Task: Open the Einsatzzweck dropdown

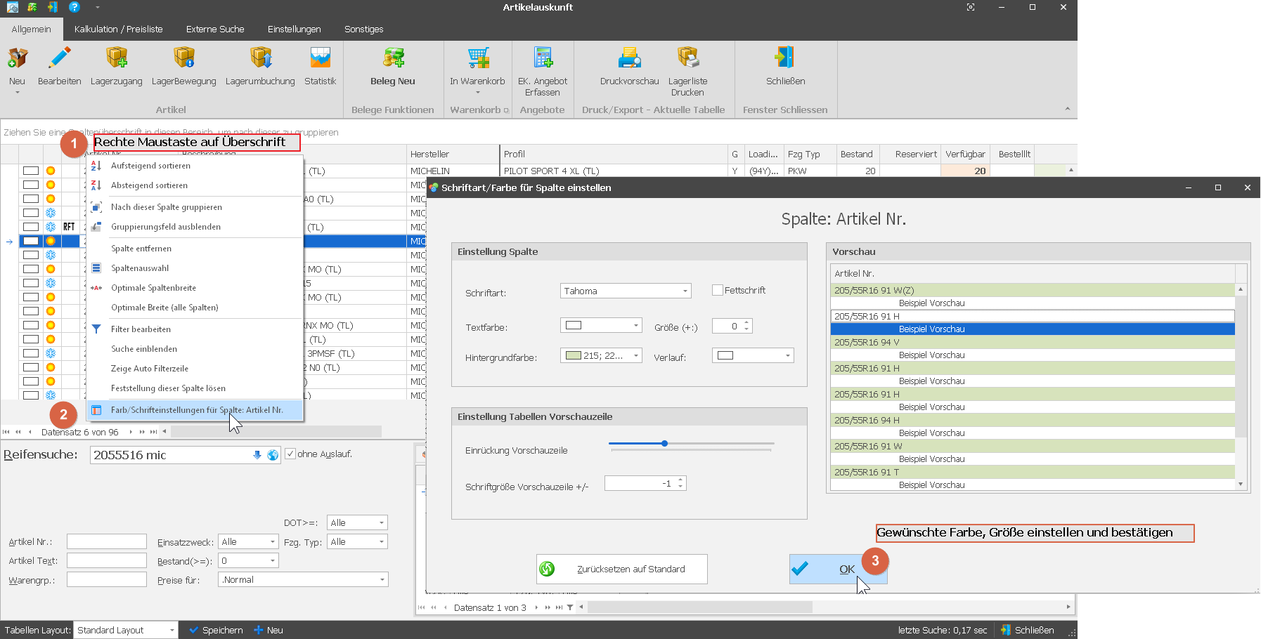Action: point(273,542)
